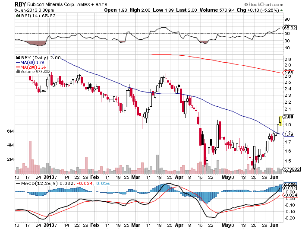This screenshot has width=302, height=229.
Task: Click the yellow highlighted latest candlestick
Action: (x=280, y=121)
